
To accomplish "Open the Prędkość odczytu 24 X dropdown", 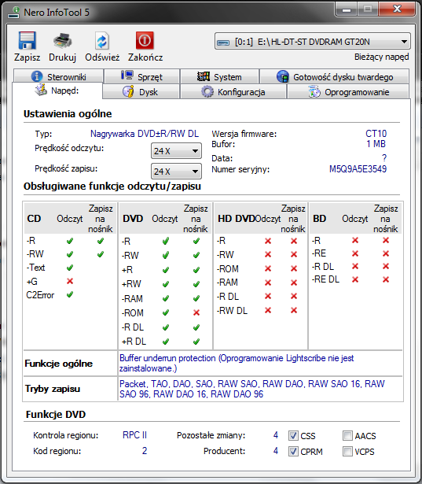I will [x=176, y=151].
